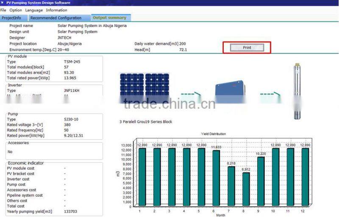Open the Language menu
The image size is (339, 217).
34,10
